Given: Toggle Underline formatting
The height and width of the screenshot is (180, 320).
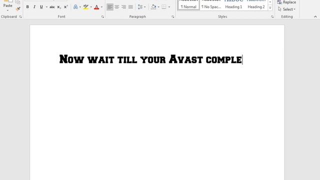Looking at the screenshot, I should tap(41, 7).
